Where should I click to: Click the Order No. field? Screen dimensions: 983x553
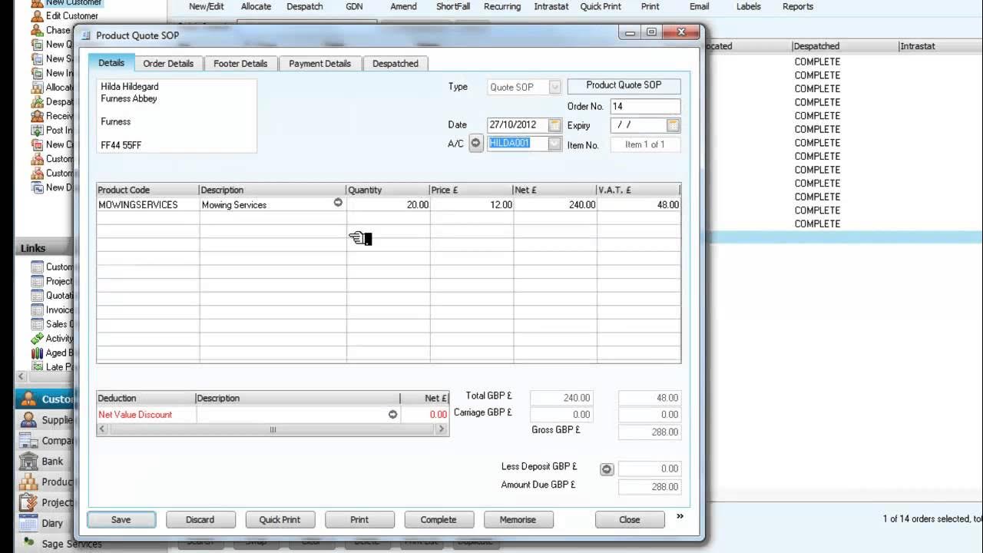pyautogui.click(x=645, y=107)
